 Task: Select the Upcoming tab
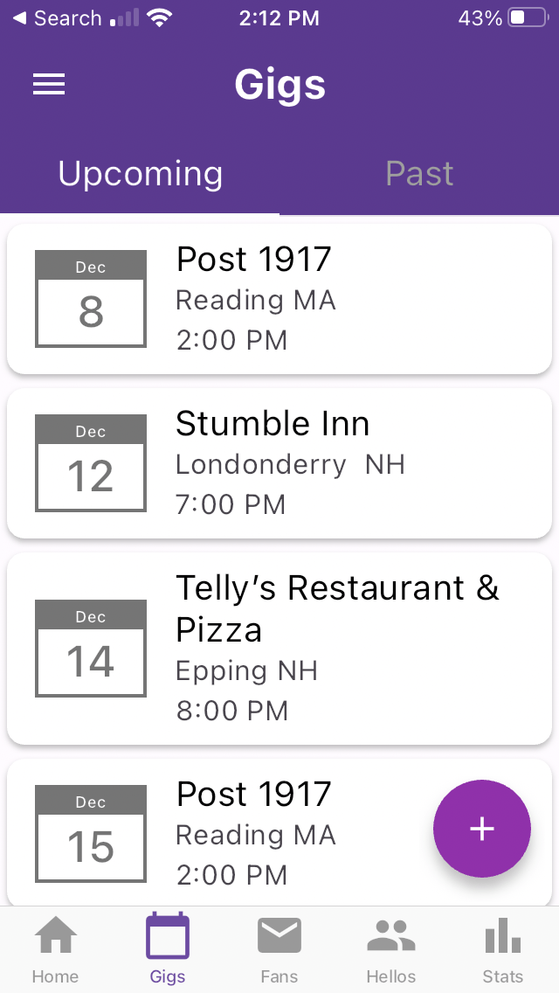[x=140, y=174]
